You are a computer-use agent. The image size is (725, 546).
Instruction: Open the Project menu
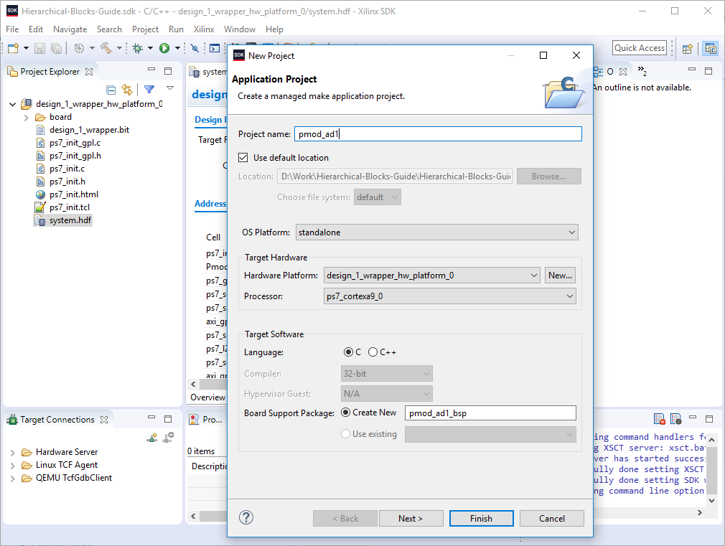[145, 29]
